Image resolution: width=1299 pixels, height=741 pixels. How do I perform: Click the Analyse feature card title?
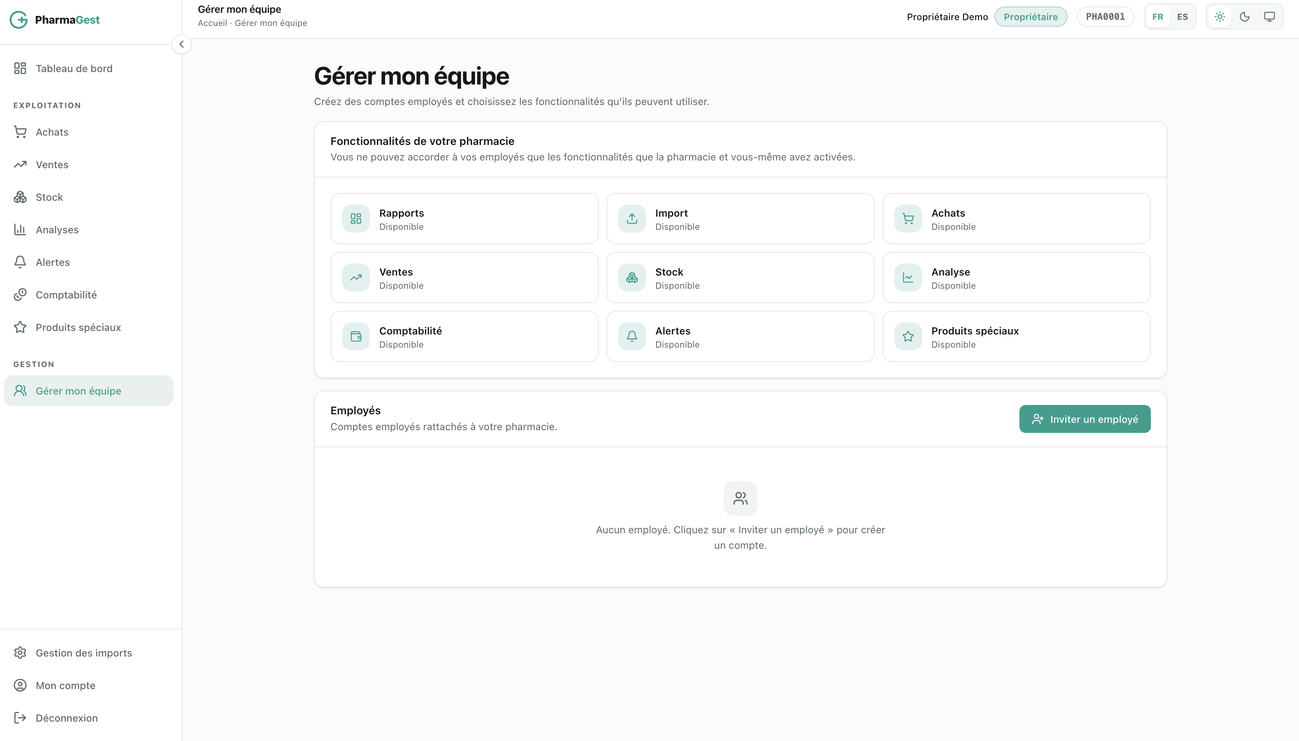pyautogui.click(x=951, y=272)
